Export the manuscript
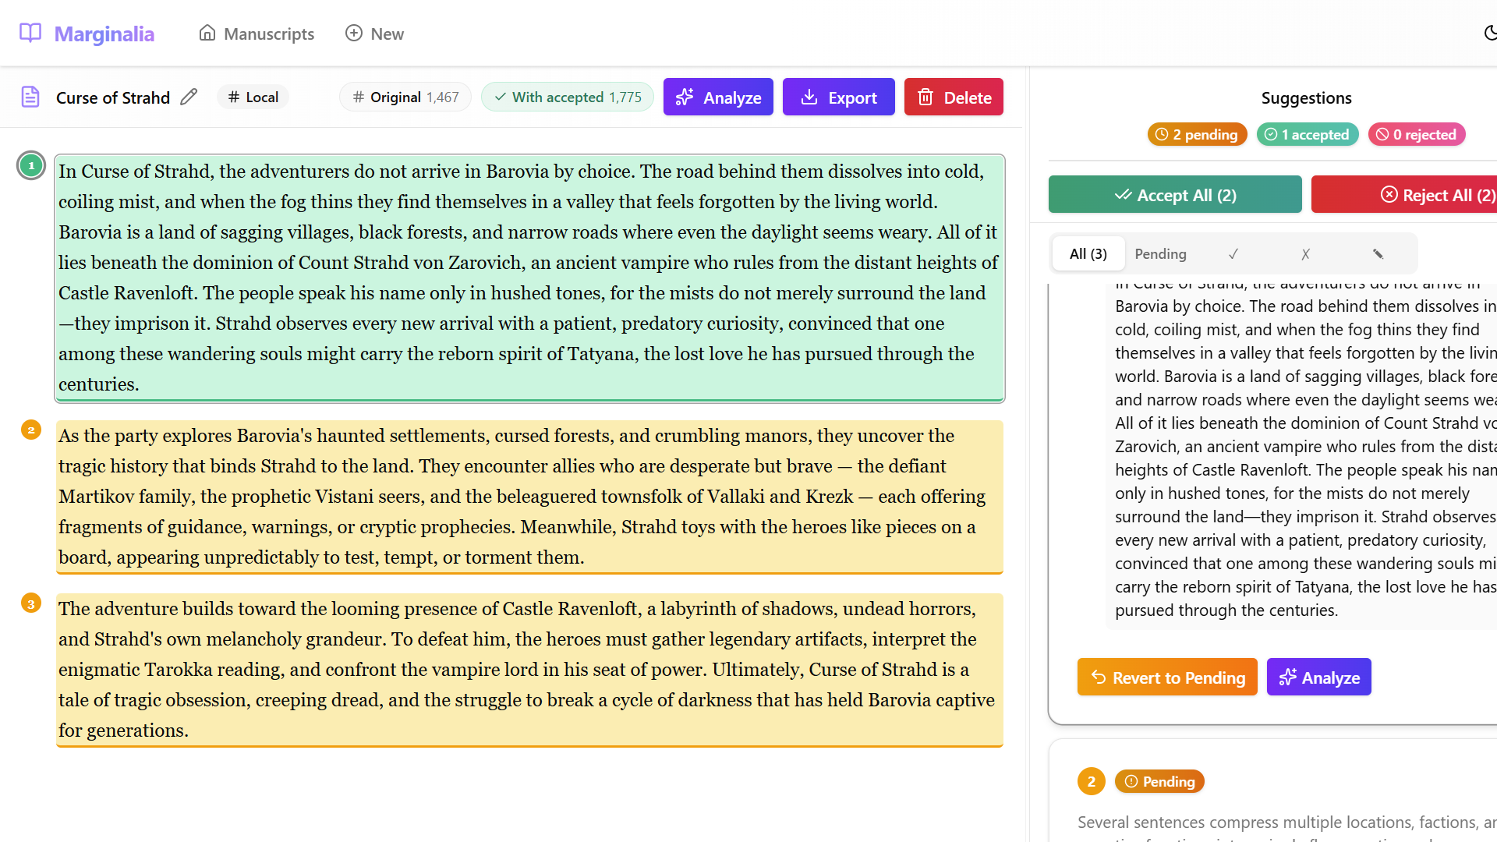This screenshot has width=1497, height=842. click(839, 97)
